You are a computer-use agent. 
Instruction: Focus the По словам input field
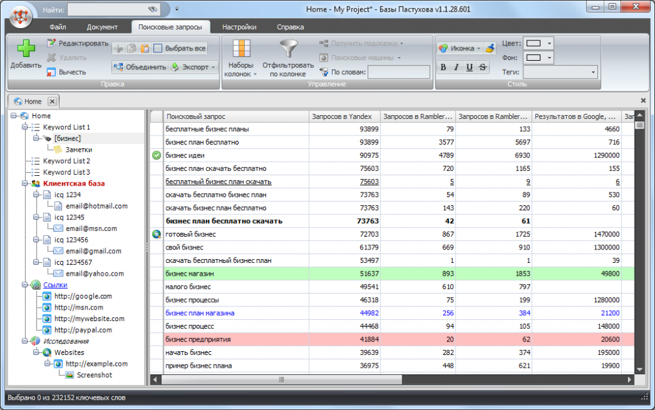[x=399, y=72]
